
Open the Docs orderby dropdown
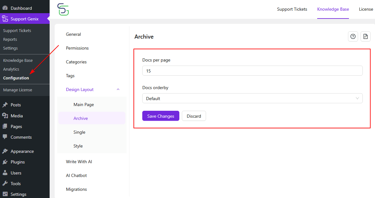point(252,99)
